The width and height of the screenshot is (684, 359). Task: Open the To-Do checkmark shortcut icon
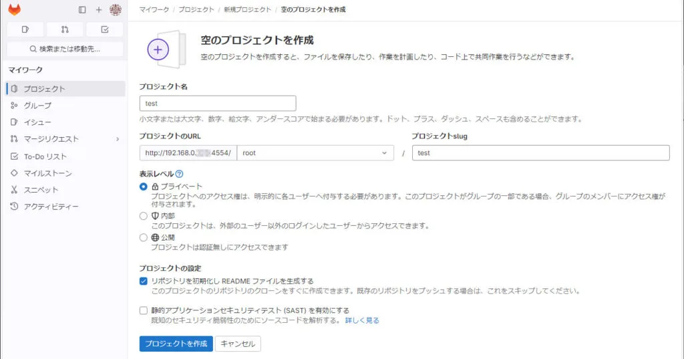(x=104, y=29)
